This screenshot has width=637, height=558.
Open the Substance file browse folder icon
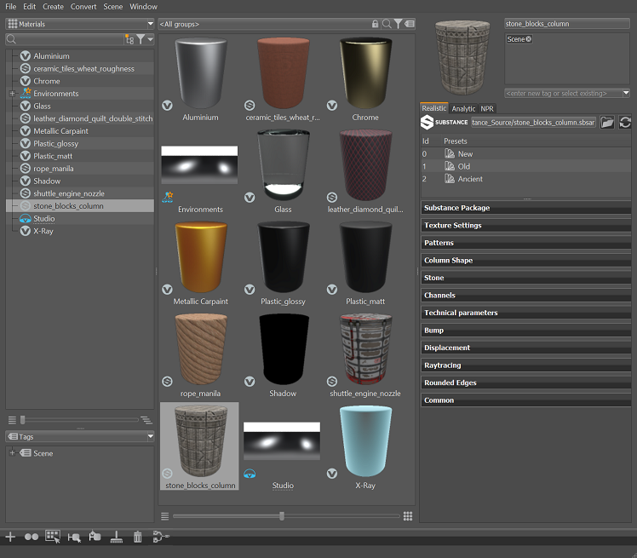(x=607, y=123)
